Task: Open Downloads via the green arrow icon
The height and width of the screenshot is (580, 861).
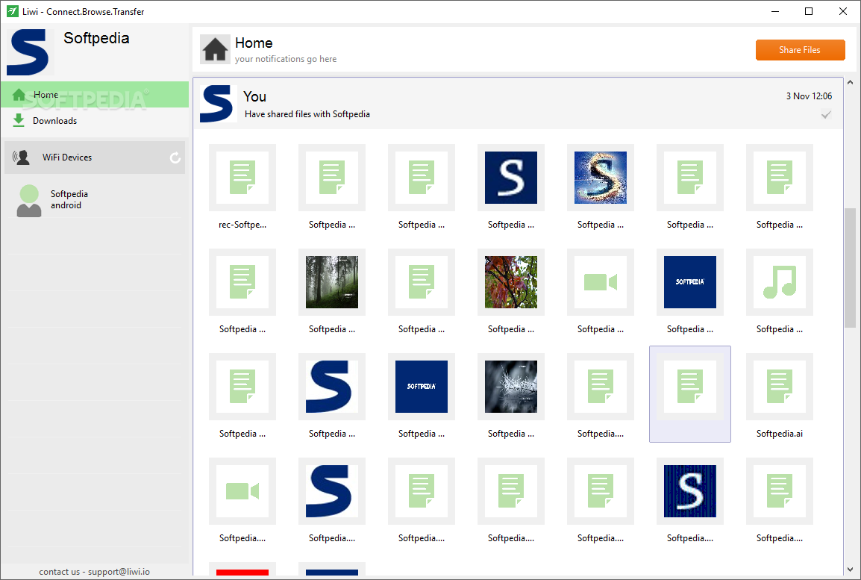Action: pyautogui.click(x=19, y=120)
